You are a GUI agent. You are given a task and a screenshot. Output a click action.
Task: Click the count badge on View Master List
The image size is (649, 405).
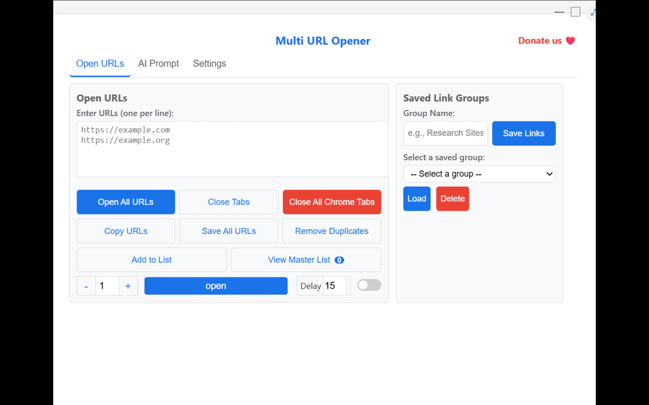(340, 260)
